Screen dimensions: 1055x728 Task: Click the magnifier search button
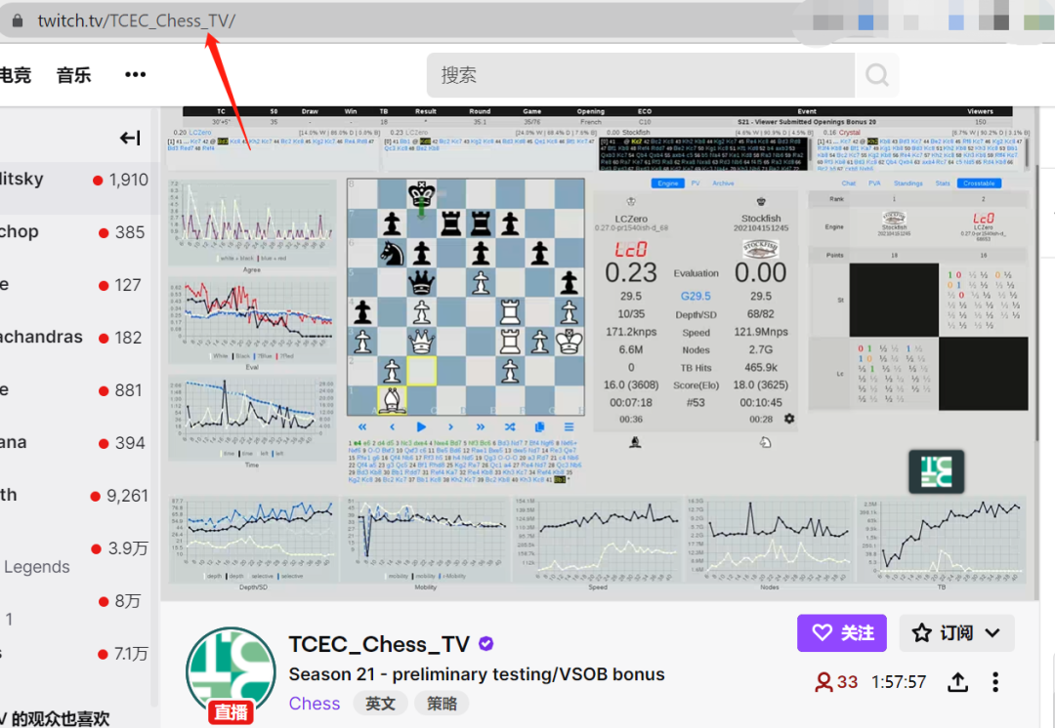[876, 75]
